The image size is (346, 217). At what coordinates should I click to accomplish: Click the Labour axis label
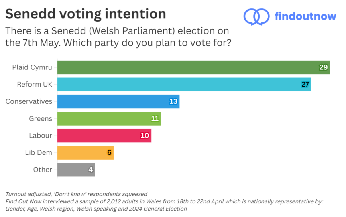(41, 136)
